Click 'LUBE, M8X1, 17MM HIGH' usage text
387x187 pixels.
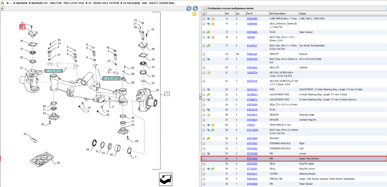(311, 19)
